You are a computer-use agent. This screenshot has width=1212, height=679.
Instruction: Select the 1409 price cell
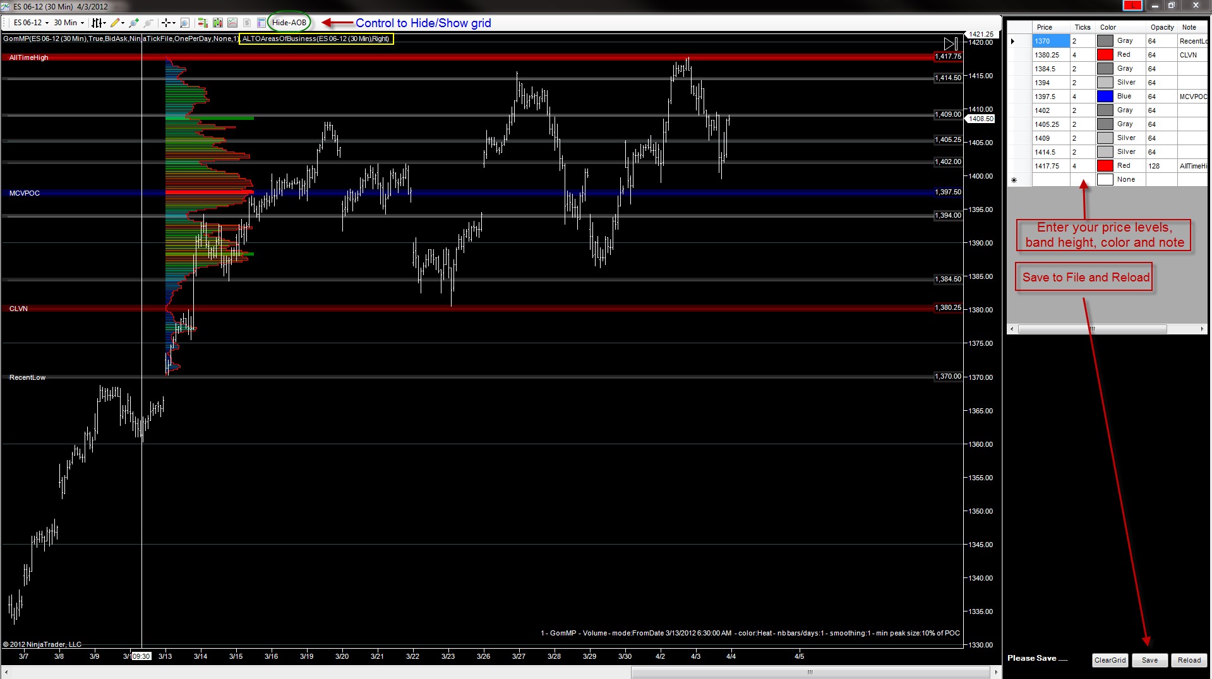click(x=1051, y=138)
